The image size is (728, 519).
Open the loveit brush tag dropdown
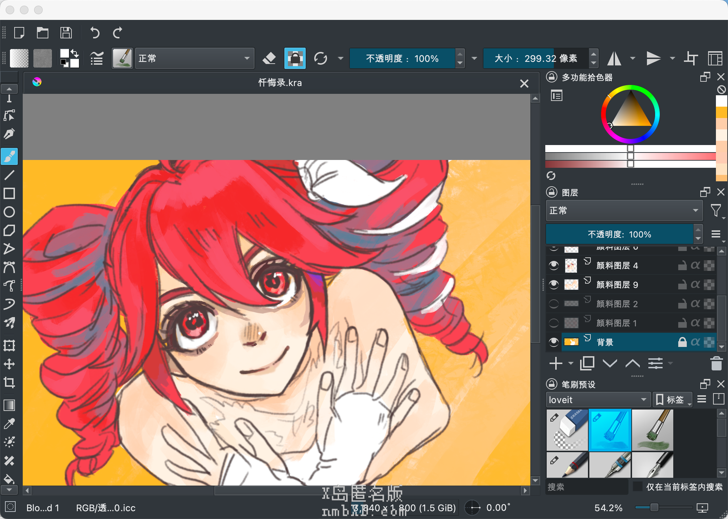[598, 400]
